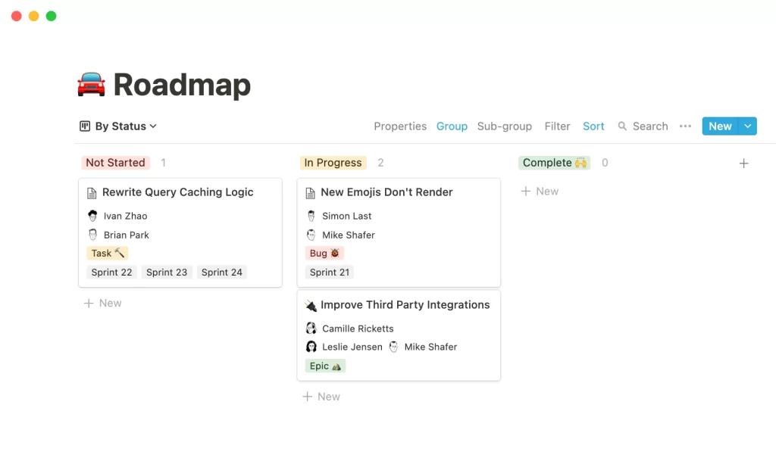Click the pink Bug tag
The height and width of the screenshot is (458, 776).
tap(324, 254)
